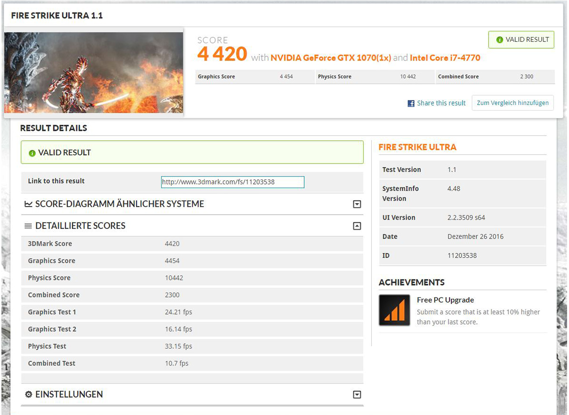Click Physics Test value 33.15 fps
The width and height of the screenshot is (569, 415).
(x=179, y=346)
